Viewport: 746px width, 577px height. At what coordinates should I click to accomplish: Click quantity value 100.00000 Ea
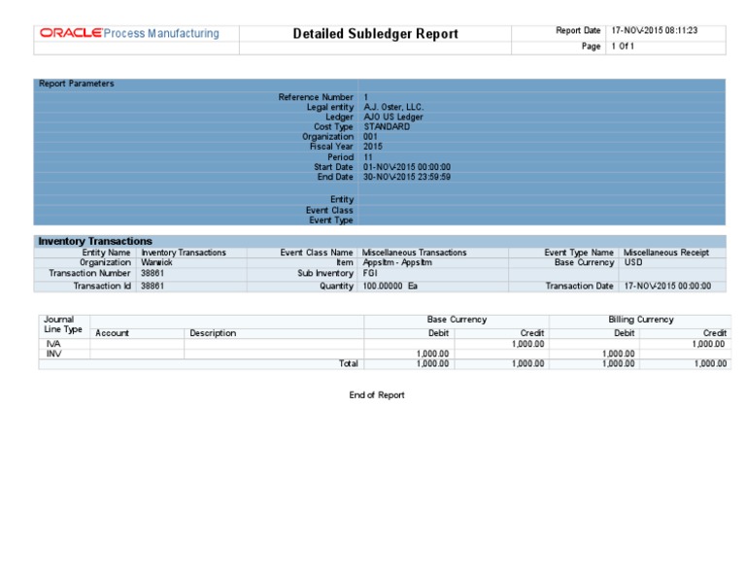(x=390, y=286)
